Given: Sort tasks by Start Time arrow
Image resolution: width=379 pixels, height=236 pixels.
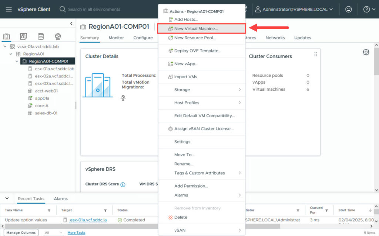Looking at the screenshot, I should pos(370,210).
